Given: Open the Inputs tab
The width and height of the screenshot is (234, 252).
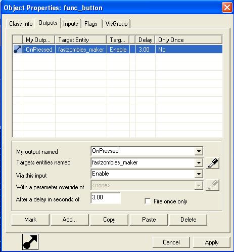Looking at the screenshot, I should click(x=71, y=24).
